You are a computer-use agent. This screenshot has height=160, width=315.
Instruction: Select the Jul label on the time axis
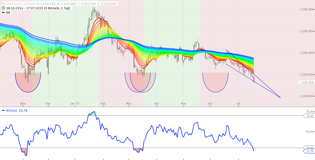(238, 104)
